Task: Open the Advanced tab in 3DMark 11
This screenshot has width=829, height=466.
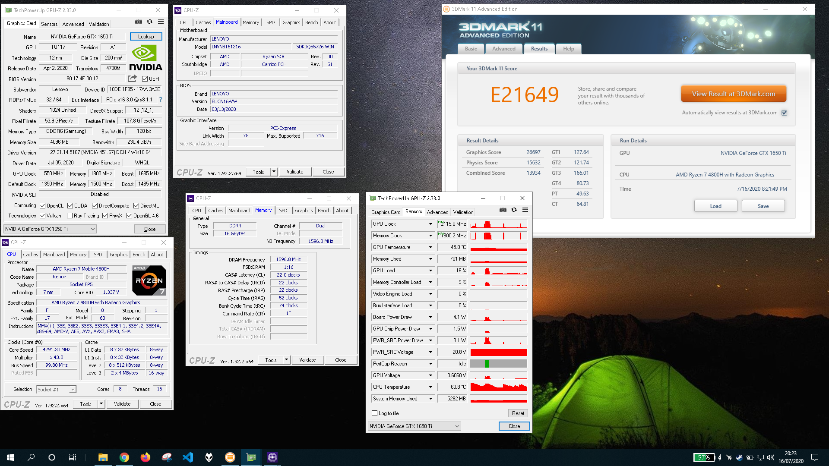Action: tap(504, 49)
